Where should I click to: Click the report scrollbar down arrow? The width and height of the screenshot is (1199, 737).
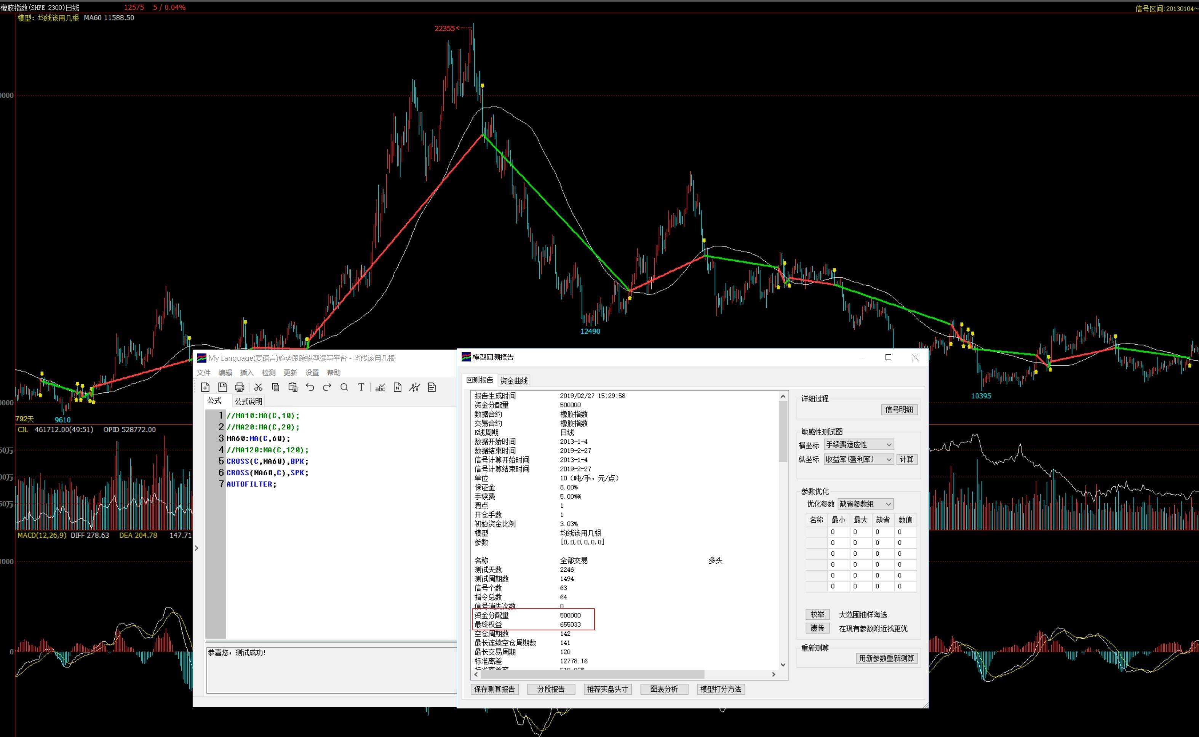coord(783,665)
